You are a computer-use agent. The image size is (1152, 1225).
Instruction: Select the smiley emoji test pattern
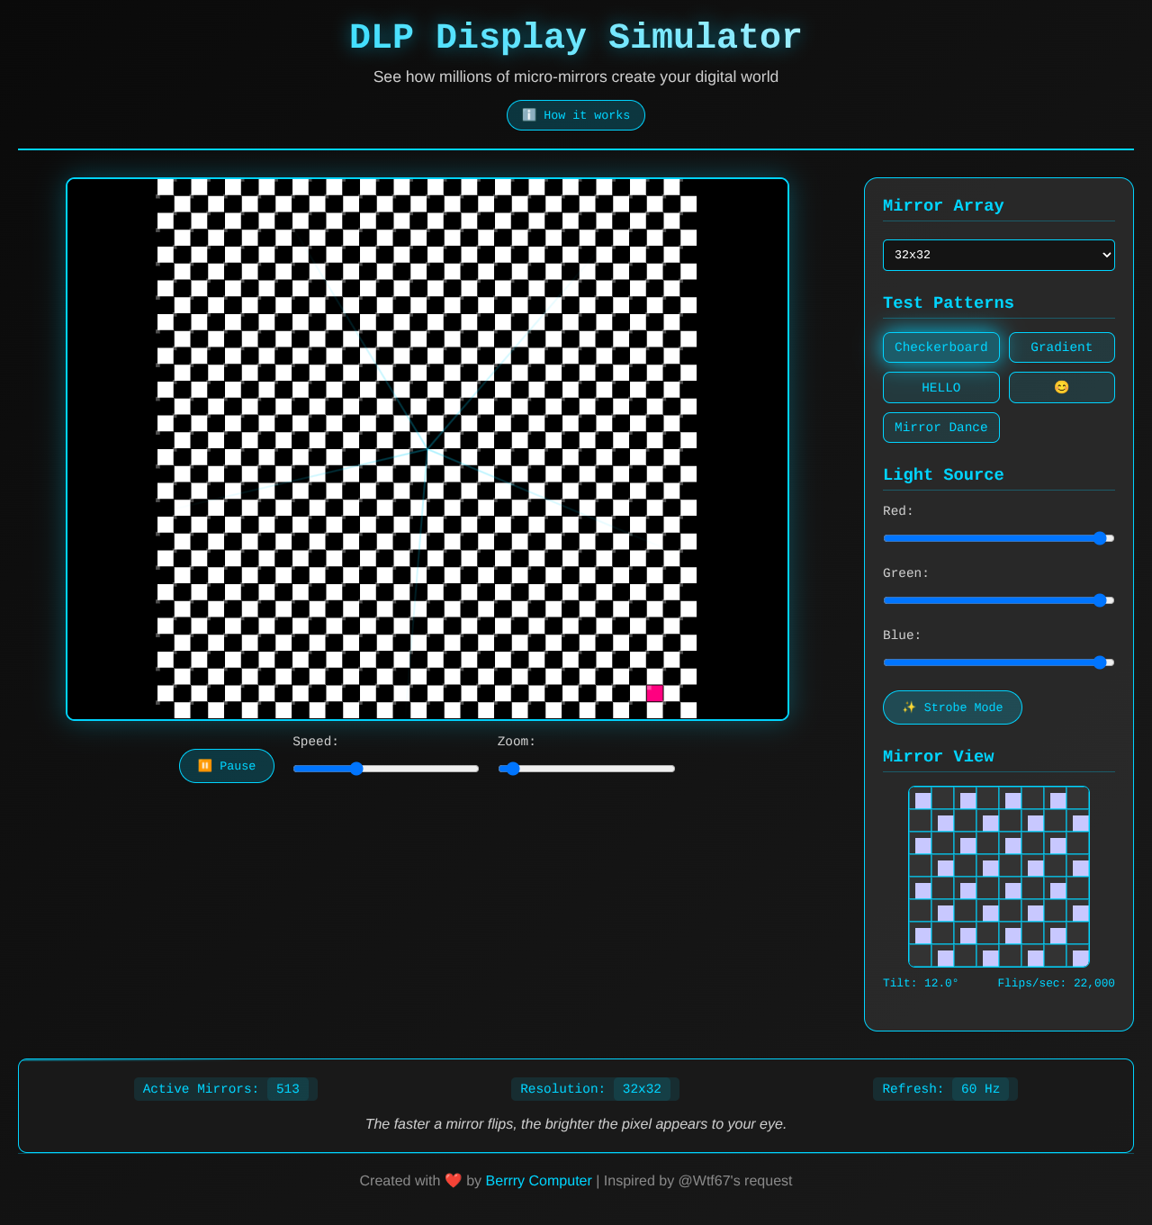(1061, 387)
